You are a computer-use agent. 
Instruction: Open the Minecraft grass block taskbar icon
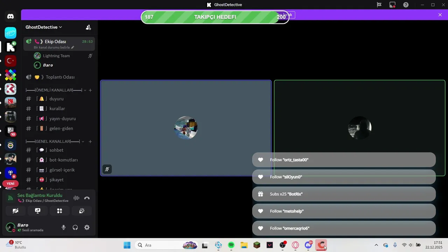[x=257, y=245]
